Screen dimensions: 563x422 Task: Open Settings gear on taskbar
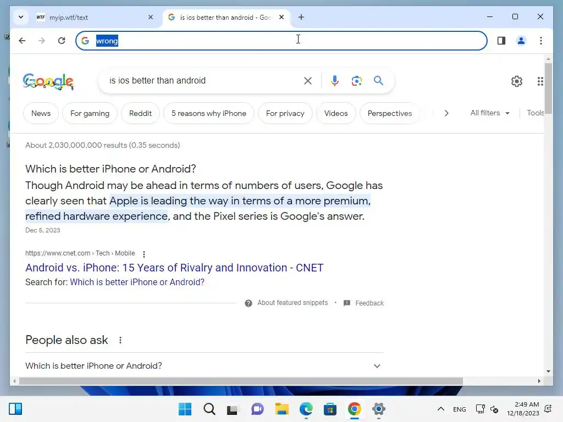(378, 409)
